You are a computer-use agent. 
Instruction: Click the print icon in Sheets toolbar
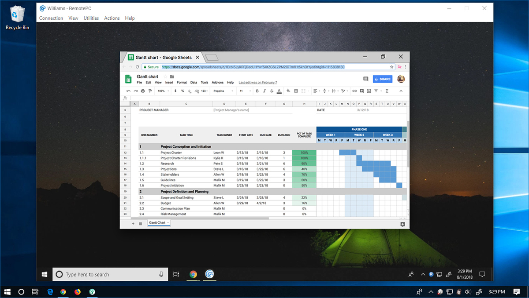[x=142, y=91]
